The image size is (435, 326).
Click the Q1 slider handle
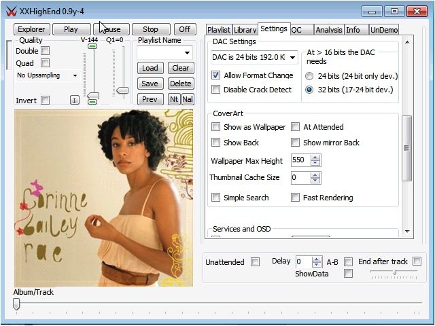point(122,90)
